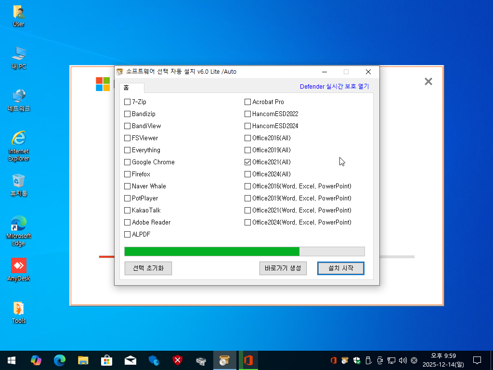Check Office2019(Word, Excel, PowerPoint)
493x370 pixels.
click(248, 198)
